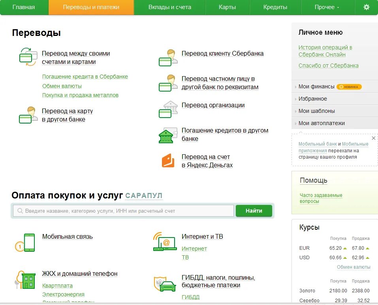Open Спасибо от Сбербанка link

click(x=328, y=65)
